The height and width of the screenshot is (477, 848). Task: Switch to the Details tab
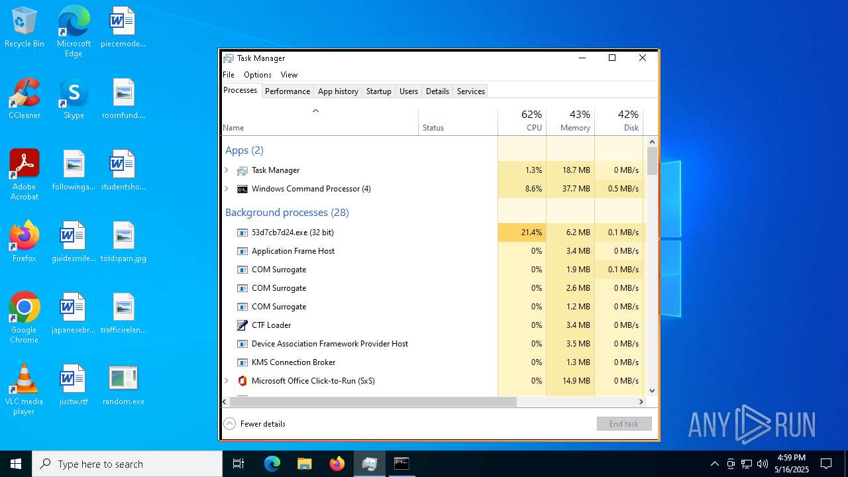(x=437, y=91)
